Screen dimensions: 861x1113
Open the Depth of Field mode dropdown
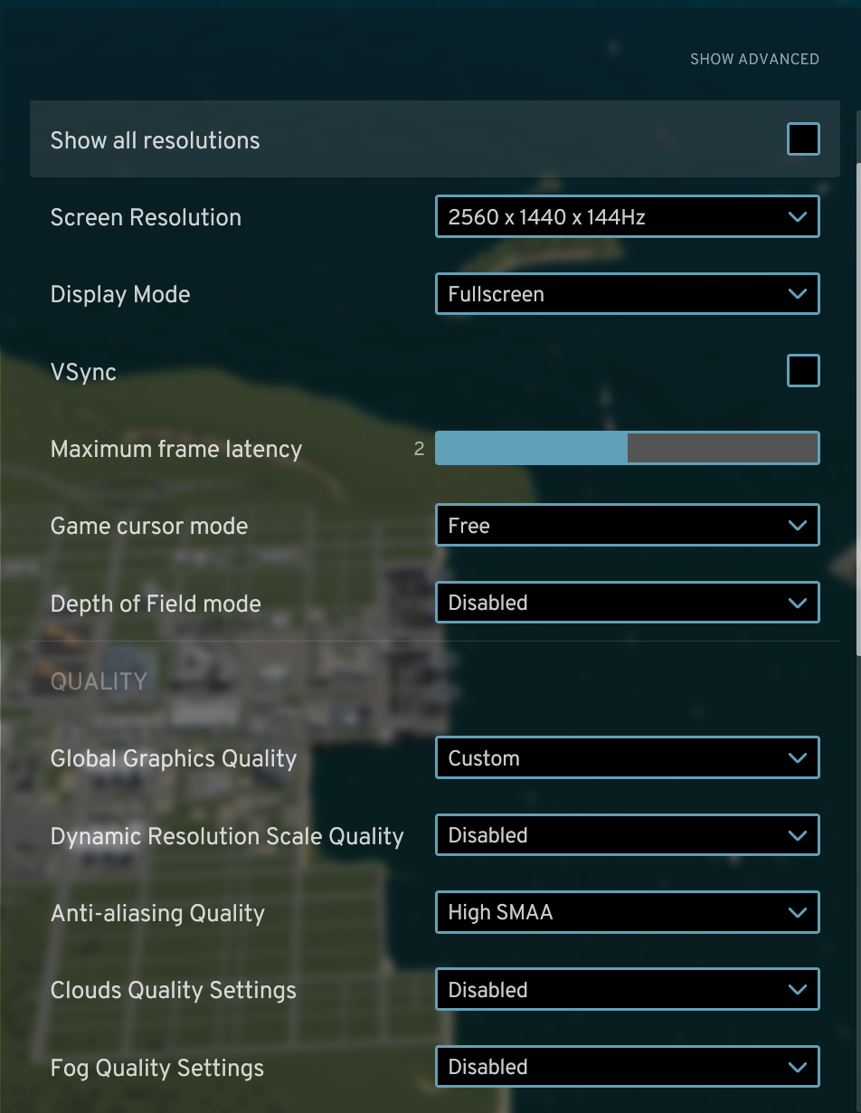tap(628, 602)
